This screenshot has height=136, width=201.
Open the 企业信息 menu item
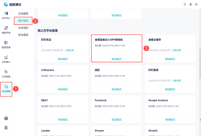(23, 13)
